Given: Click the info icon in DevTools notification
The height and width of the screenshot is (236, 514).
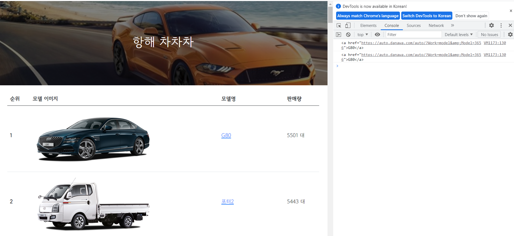Looking at the screenshot, I should [x=338, y=6].
